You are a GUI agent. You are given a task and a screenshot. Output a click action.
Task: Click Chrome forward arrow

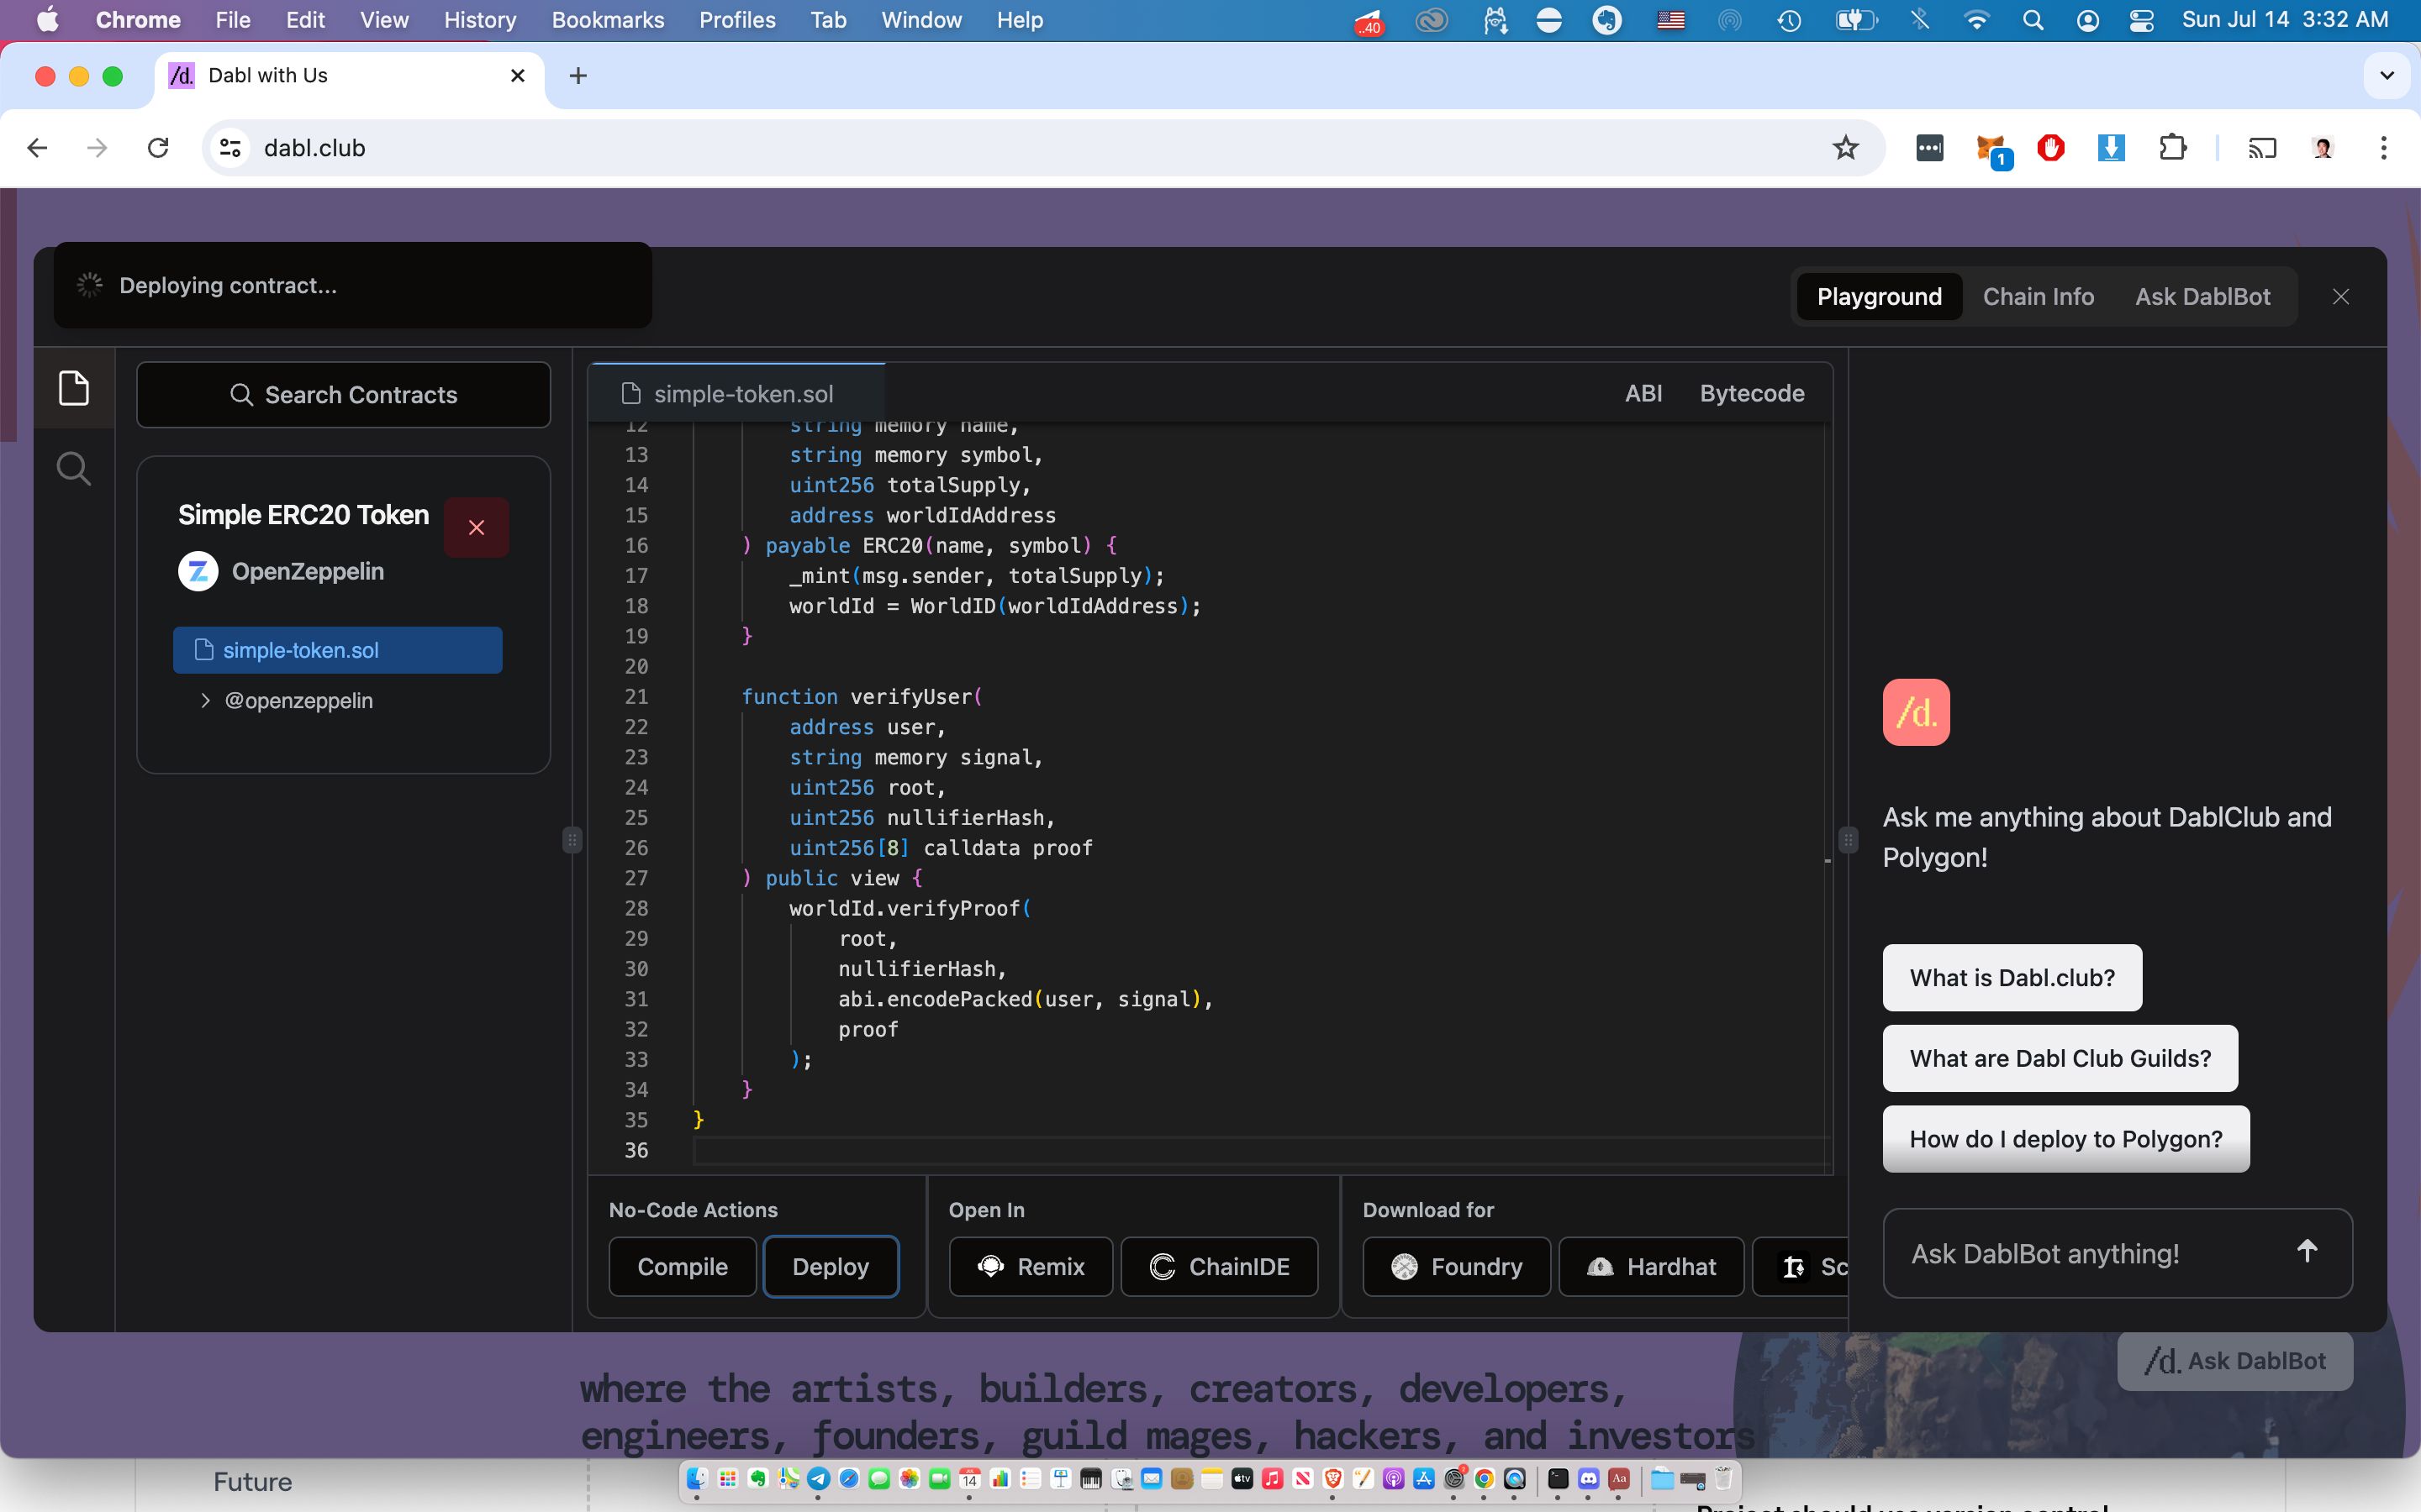pyautogui.click(x=97, y=148)
